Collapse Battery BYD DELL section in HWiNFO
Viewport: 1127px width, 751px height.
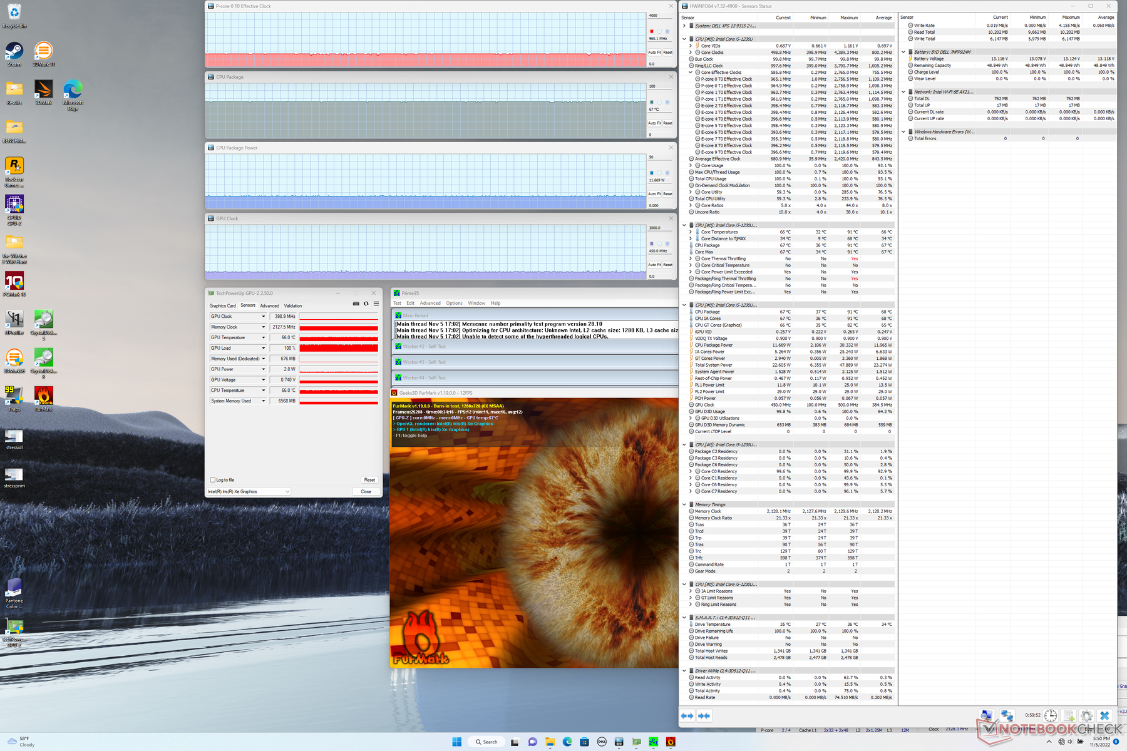pyautogui.click(x=903, y=52)
